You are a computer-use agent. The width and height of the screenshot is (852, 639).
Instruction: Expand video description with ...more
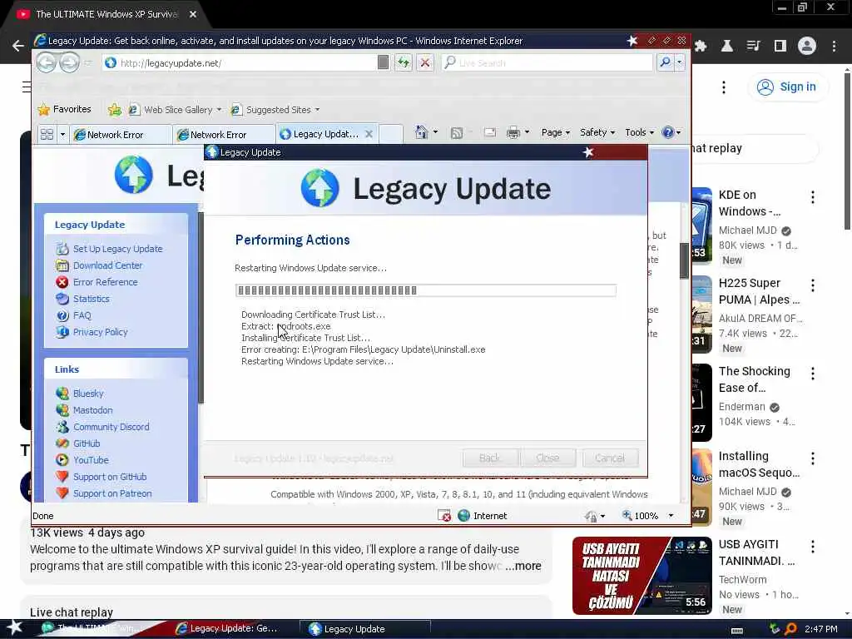click(x=523, y=566)
